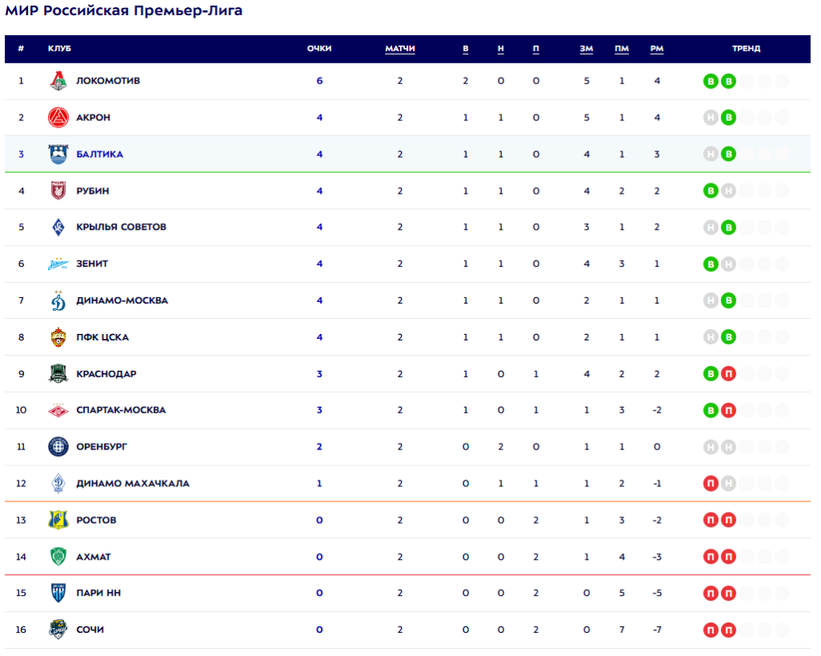Viewport: 821px width, 656px height.
Task: Sort table by МАТЧИ column
Action: (x=400, y=49)
